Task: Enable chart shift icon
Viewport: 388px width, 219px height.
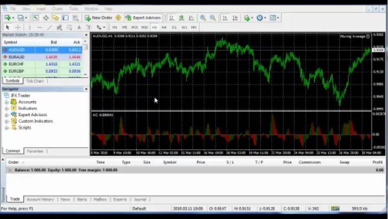Action: (x=235, y=18)
